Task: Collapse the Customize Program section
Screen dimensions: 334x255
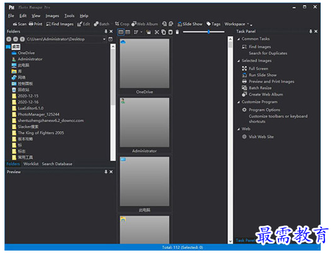Action: click(x=238, y=102)
